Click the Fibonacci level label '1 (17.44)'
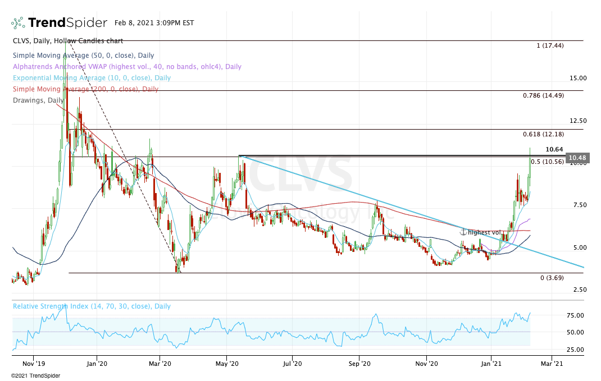 550,45
